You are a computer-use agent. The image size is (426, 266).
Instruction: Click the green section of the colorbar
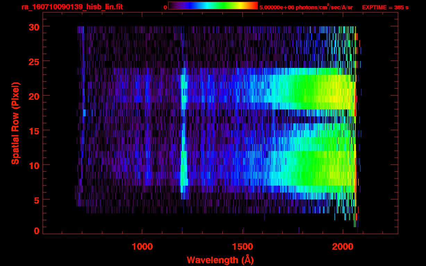pyautogui.click(x=222, y=6)
